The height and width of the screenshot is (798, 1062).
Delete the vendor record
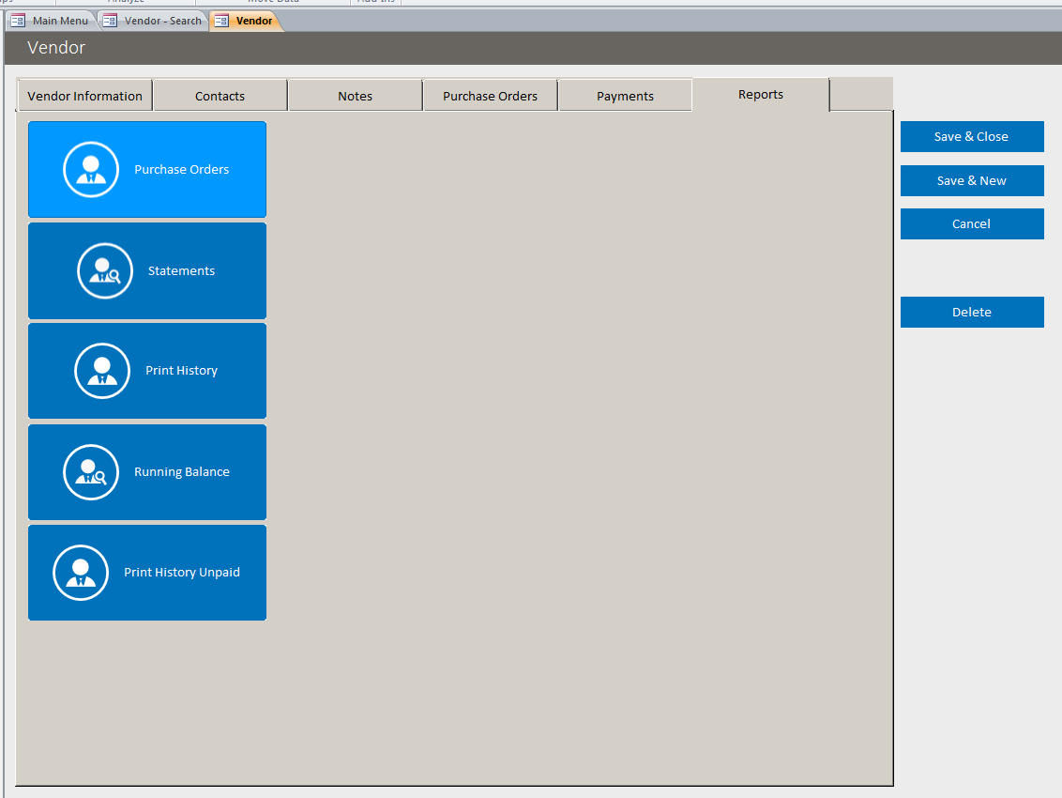click(972, 312)
